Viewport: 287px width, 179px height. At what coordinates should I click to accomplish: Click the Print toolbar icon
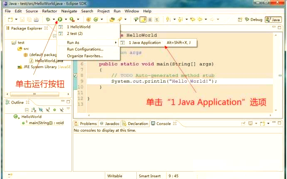(x=36, y=20)
